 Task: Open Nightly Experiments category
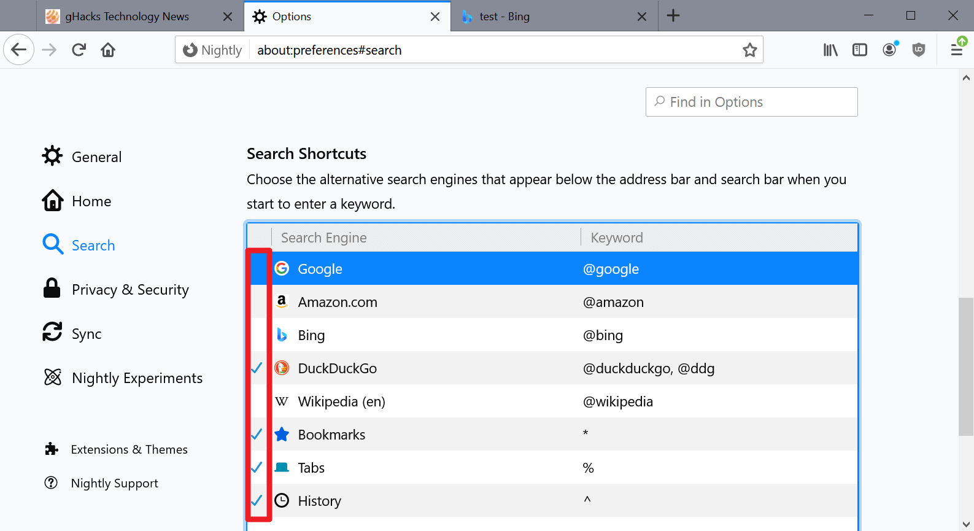coord(122,378)
